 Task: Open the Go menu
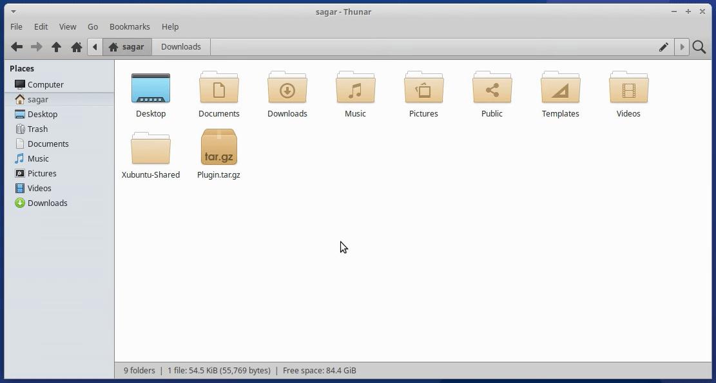(x=92, y=26)
